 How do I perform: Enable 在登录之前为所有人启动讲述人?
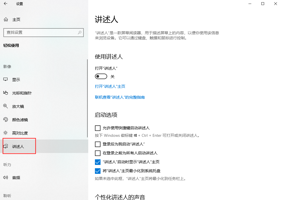pyautogui.click(x=98, y=153)
